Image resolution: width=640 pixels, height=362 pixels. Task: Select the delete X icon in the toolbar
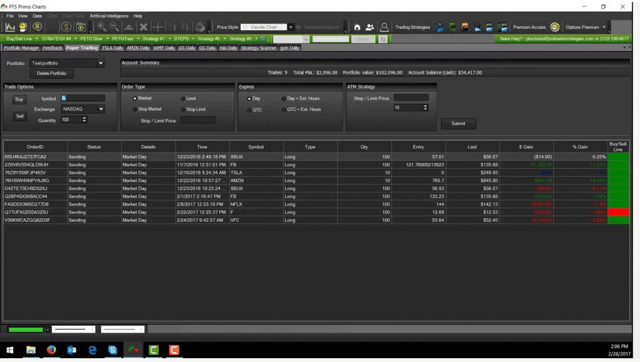[x=144, y=27]
